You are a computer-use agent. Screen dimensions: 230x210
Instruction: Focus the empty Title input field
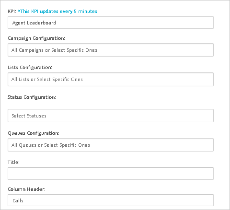coord(111,174)
